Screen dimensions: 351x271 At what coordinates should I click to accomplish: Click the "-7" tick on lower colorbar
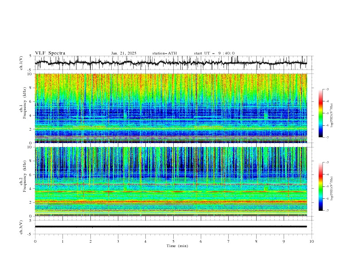tap(327, 210)
